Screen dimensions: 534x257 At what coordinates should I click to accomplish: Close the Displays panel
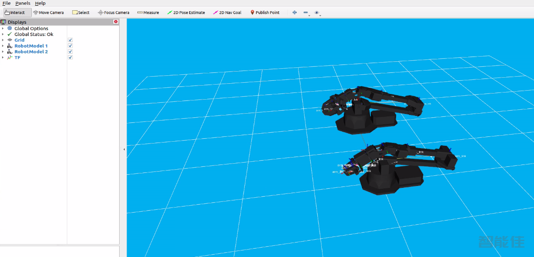pyautogui.click(x=116, y=22)
